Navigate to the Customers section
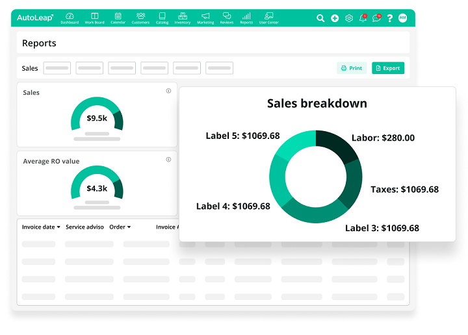 (x=140, y=18)
